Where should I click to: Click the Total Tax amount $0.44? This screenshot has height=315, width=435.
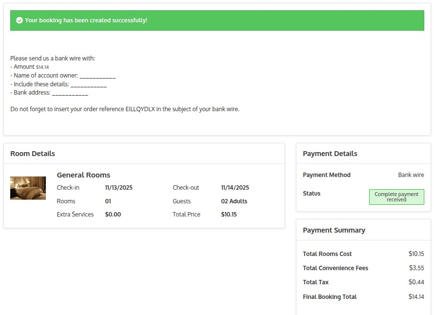[x=416, y=282]
